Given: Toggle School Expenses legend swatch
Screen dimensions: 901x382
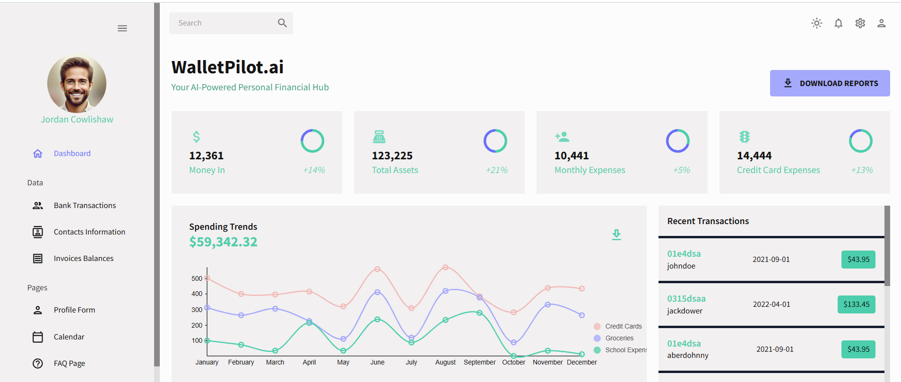Looking at the screenshot, I should click(x=597, y=350).
